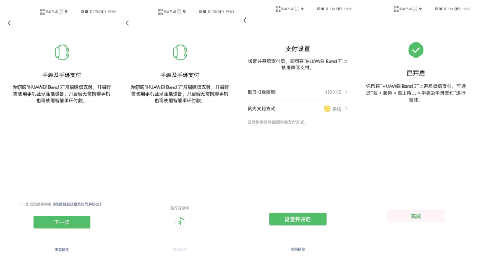Tap the yellow 零钱 coin icon
This screenshot has height=271, width=479.
(327, 109)
